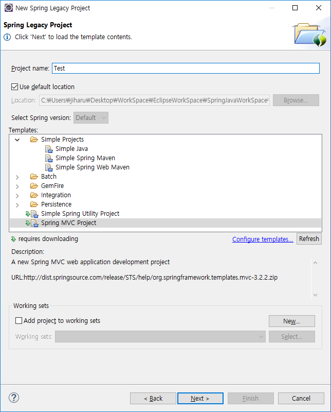Open the Configure templates link
The width and height of the screenshot is (331, 412).
click(263, 239)
